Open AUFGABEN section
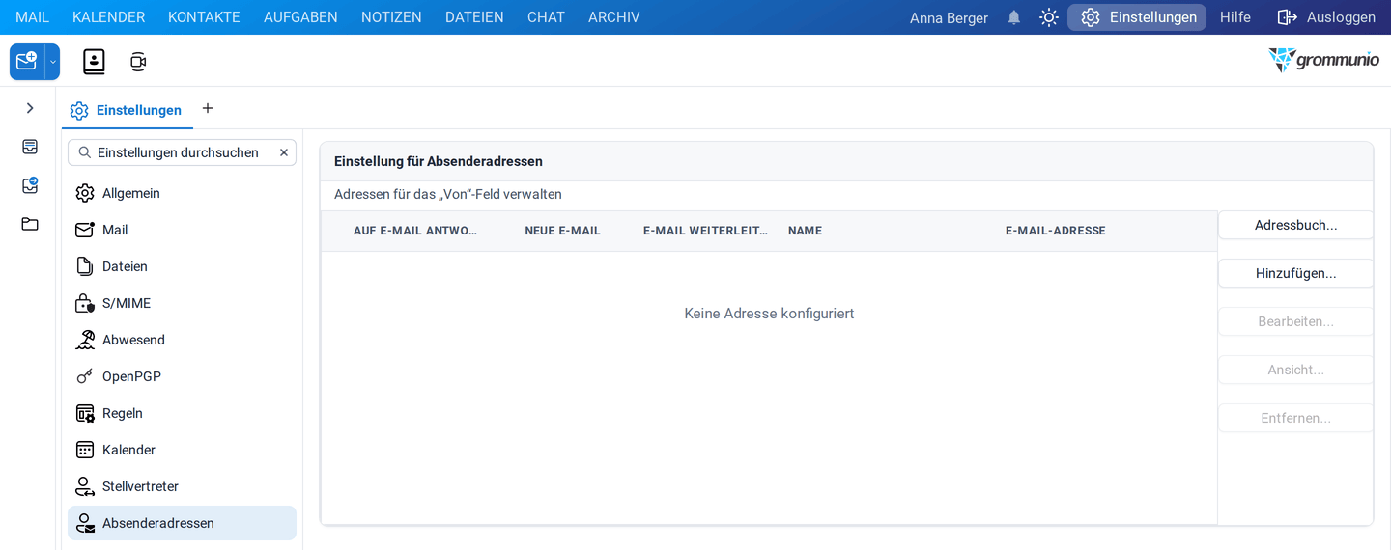Image resolution: width=1391 pixels, height=550 pixels. click(x=300, y=17)
